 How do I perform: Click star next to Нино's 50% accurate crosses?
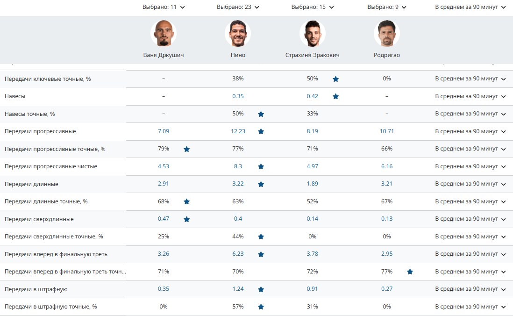(261, 114)
